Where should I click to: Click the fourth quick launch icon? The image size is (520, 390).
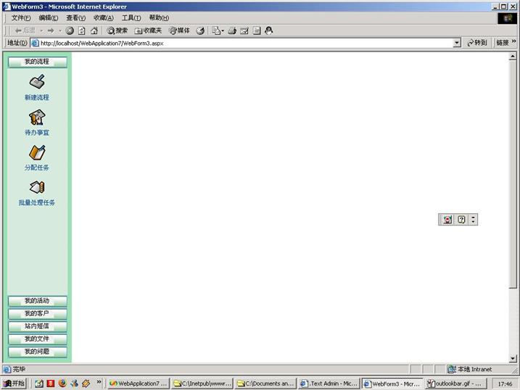tap(74, 383)
